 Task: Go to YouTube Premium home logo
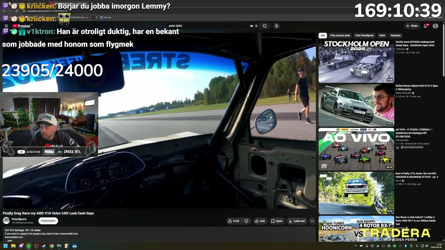(x=22, y=26)
